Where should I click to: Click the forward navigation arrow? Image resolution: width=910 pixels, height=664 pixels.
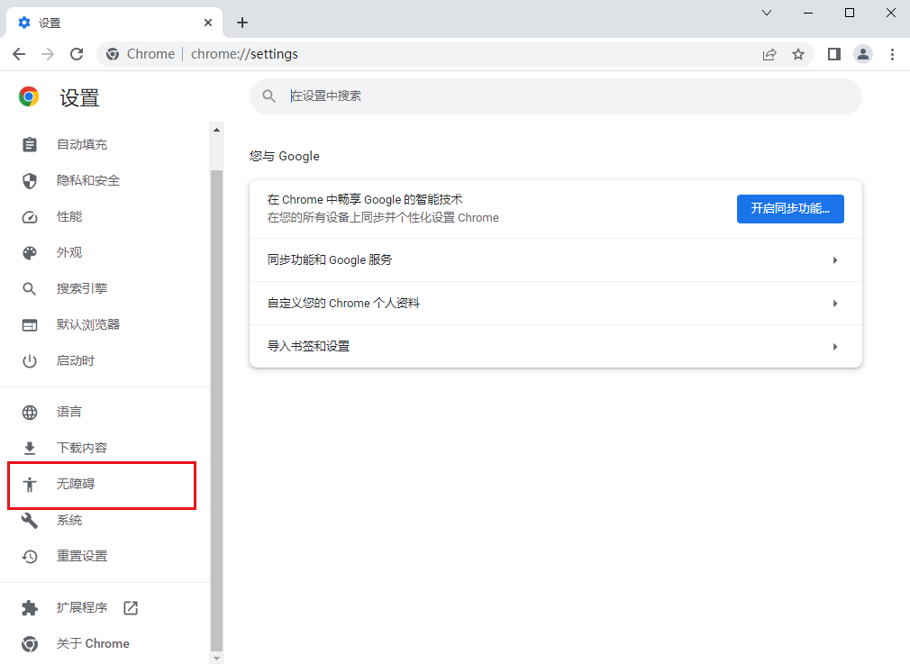coord(48,54)
